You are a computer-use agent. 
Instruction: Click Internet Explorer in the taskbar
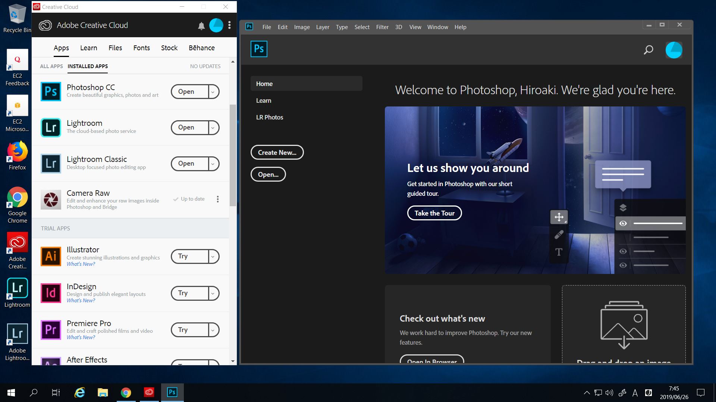(80, 392)
